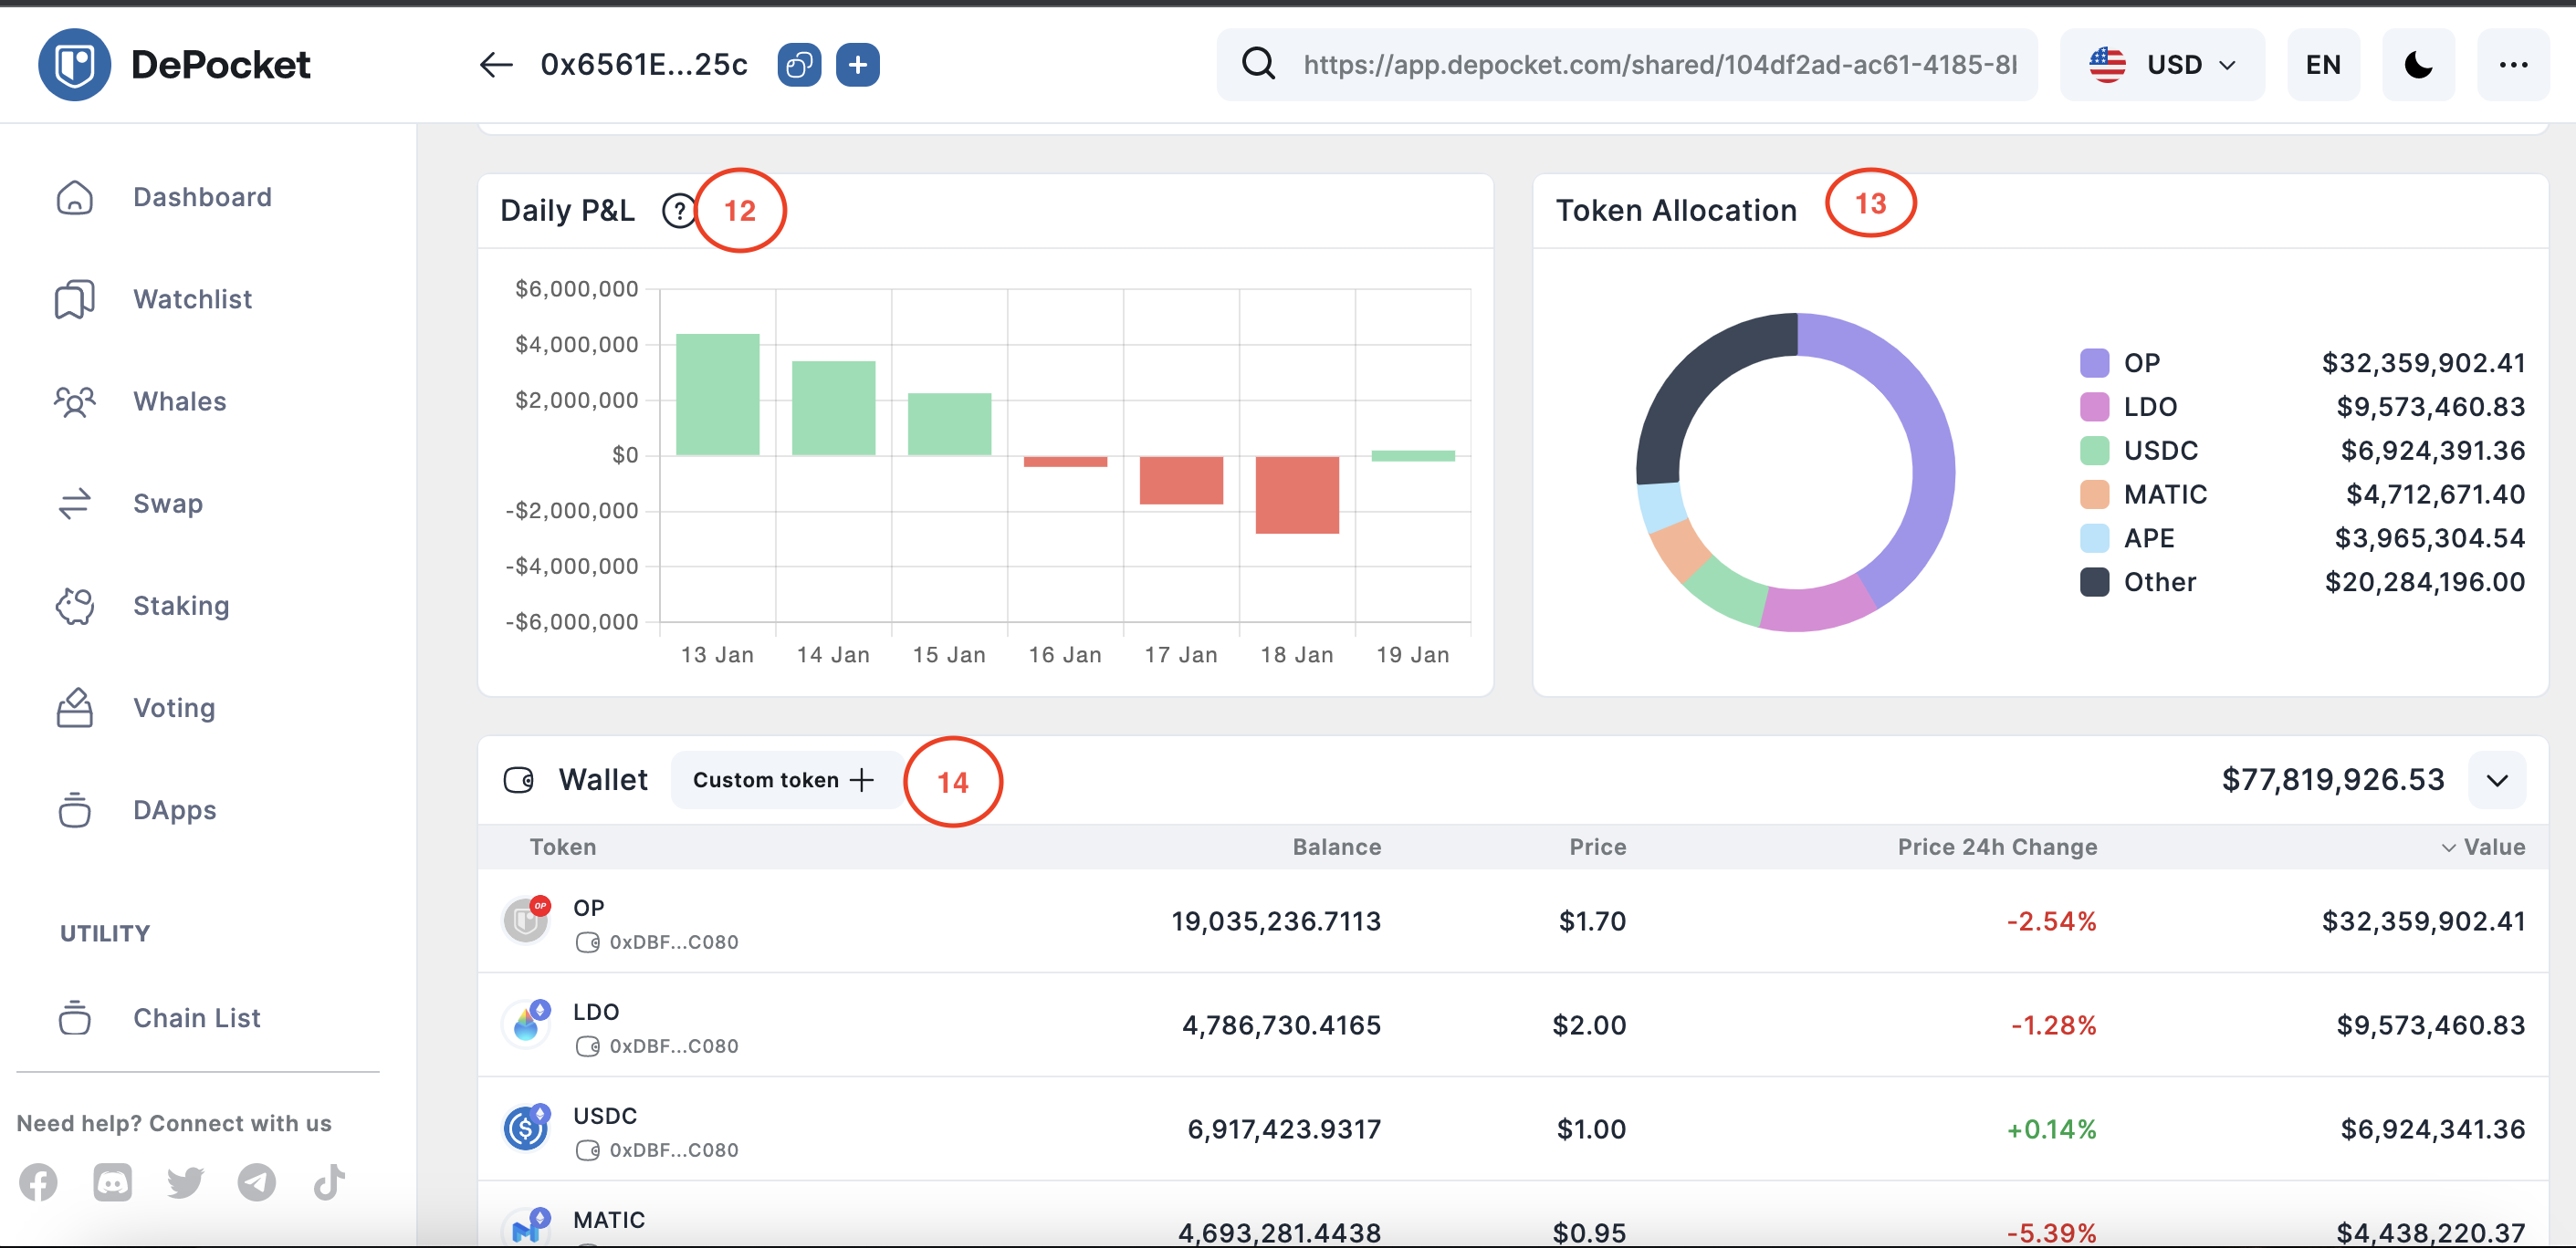Open the three-dots more menu
Viewport: 2576px width, 1248px height.
[x=2513, y=65]
